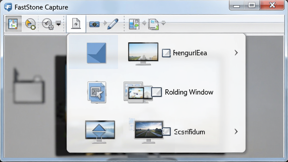Screen dimensions: 288x162
Task: Choose the Rolding Window menu entry
Action: (x=189, y=92)
